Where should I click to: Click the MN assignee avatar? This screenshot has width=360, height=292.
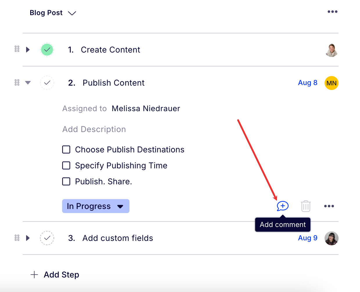[x=331, y=83]
